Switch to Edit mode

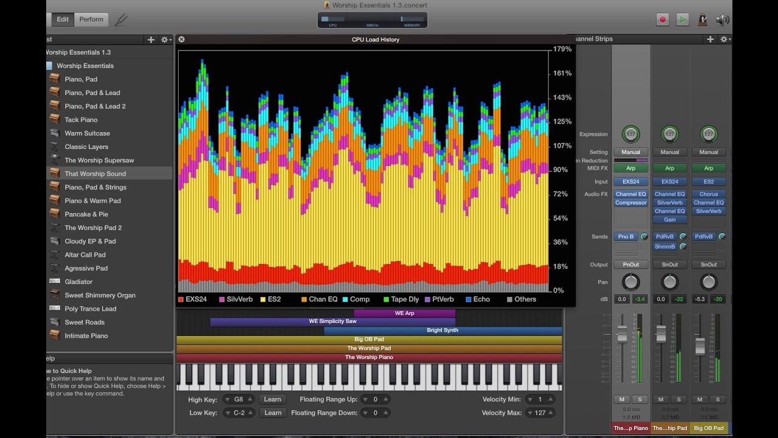point(63,19)
